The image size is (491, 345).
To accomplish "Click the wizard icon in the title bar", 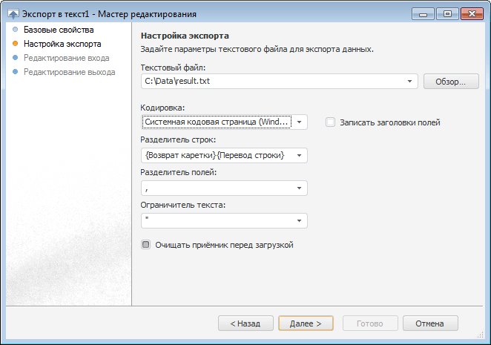I will pyautogui.click(x=13, y=13).
